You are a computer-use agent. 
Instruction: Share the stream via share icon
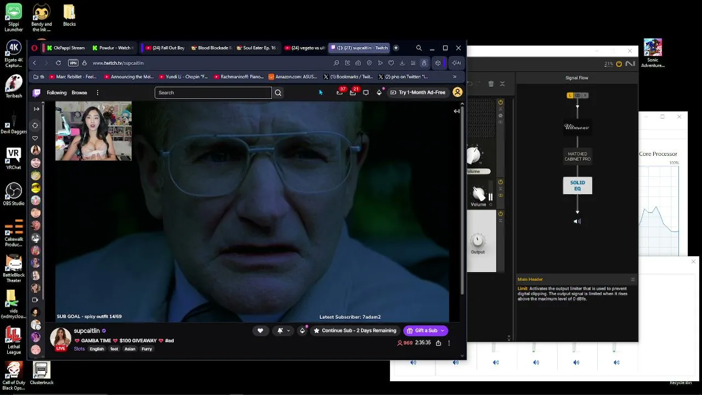tap(438, 343)
